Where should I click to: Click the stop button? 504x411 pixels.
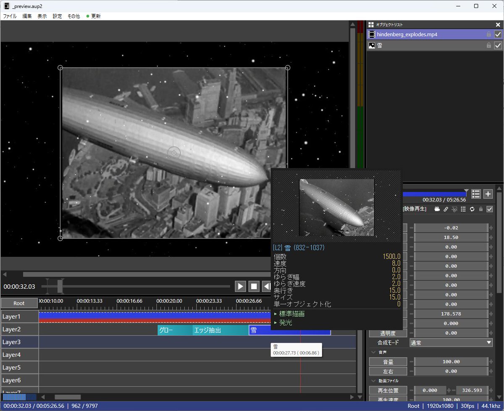click(254, 287)
